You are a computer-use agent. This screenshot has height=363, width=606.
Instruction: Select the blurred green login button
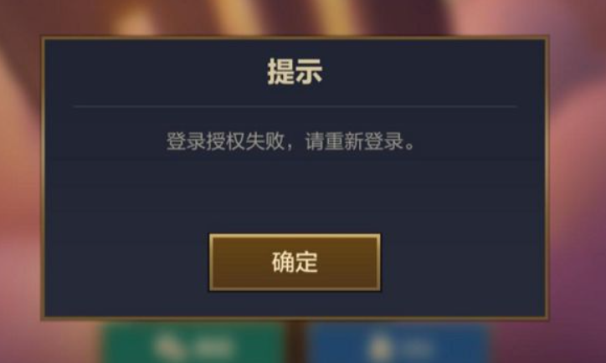click(195, 343)
